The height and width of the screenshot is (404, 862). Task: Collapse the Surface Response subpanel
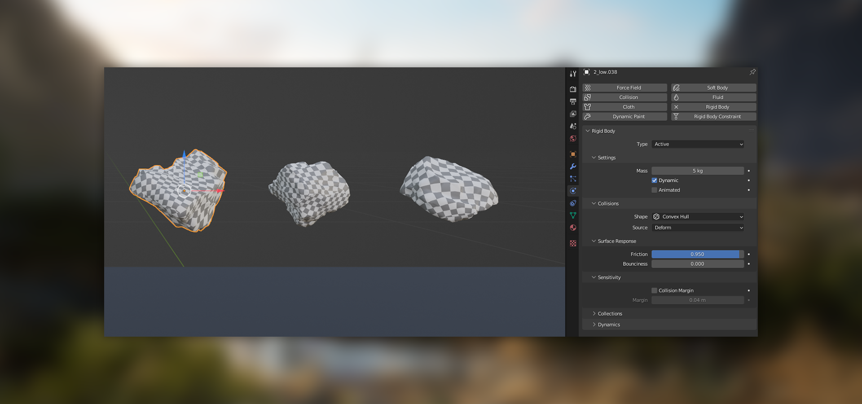coord(594,241)
